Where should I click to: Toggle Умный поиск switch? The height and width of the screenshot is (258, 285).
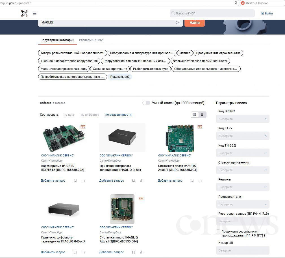point(146,103)
